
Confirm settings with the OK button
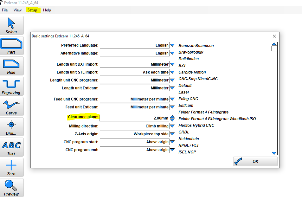point(255,161)
